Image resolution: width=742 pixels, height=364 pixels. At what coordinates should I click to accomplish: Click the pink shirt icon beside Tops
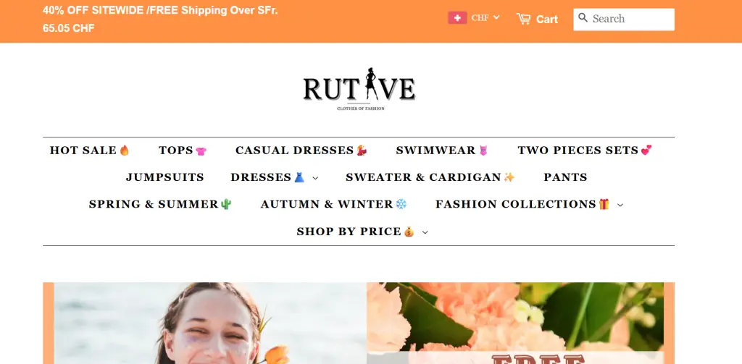(201, 151)
